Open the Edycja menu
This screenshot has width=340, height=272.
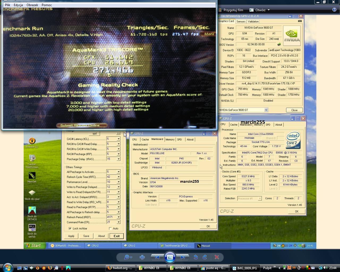coord(18,5)
